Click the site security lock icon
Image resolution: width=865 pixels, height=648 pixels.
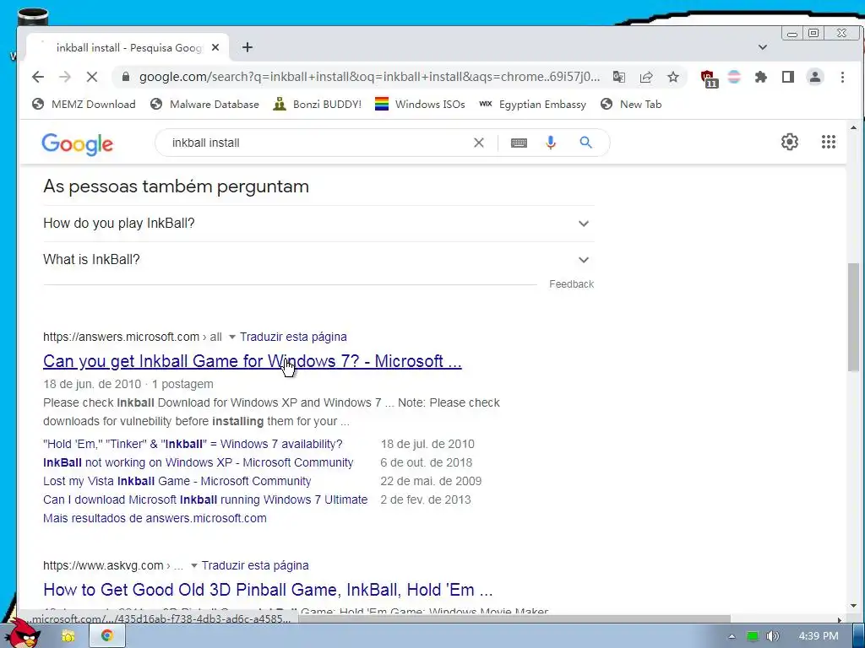coord(126,77)
